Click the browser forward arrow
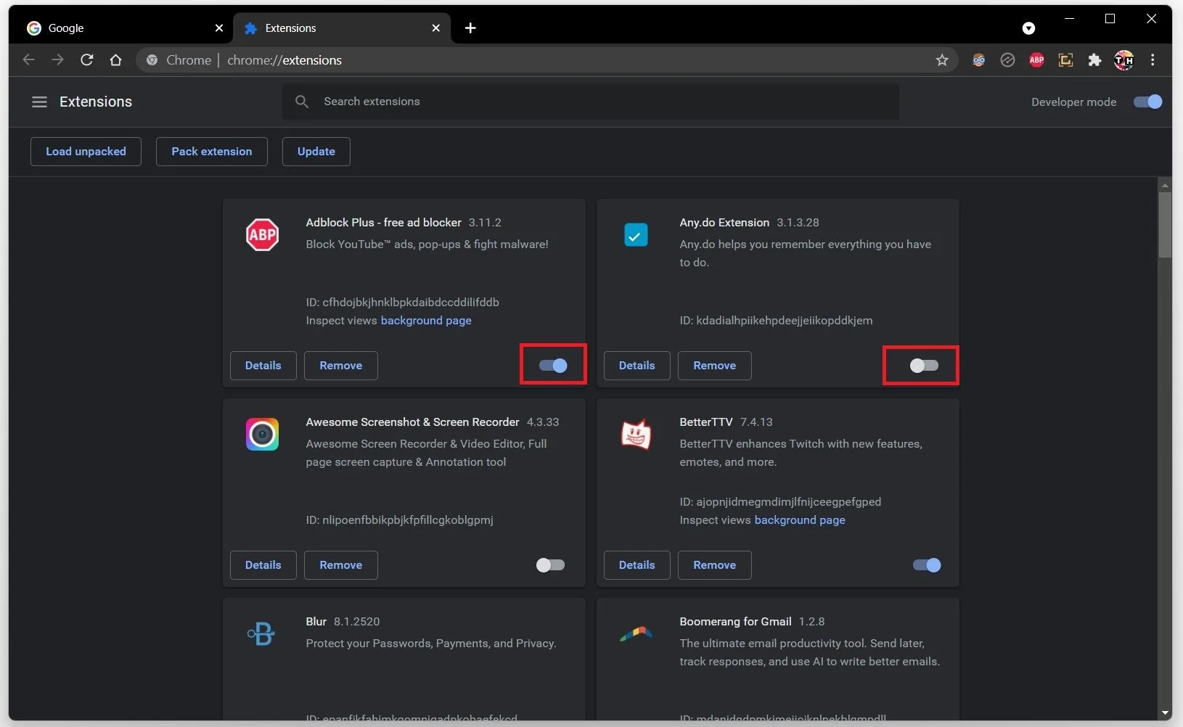The height and width of the screenshot is (727, 1183). pyautogui.click(x=57, y=60)
